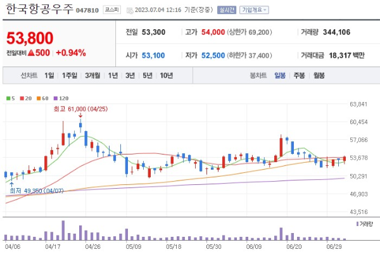
Task: Click the red 20-day moving average swatch
Action: point(22,98)
